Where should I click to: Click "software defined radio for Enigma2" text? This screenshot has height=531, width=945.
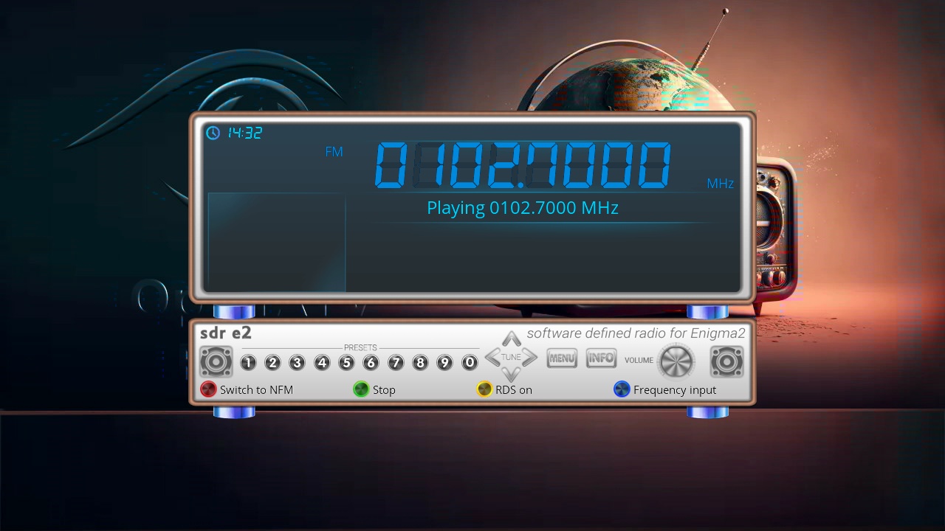[x=636, y=333]
